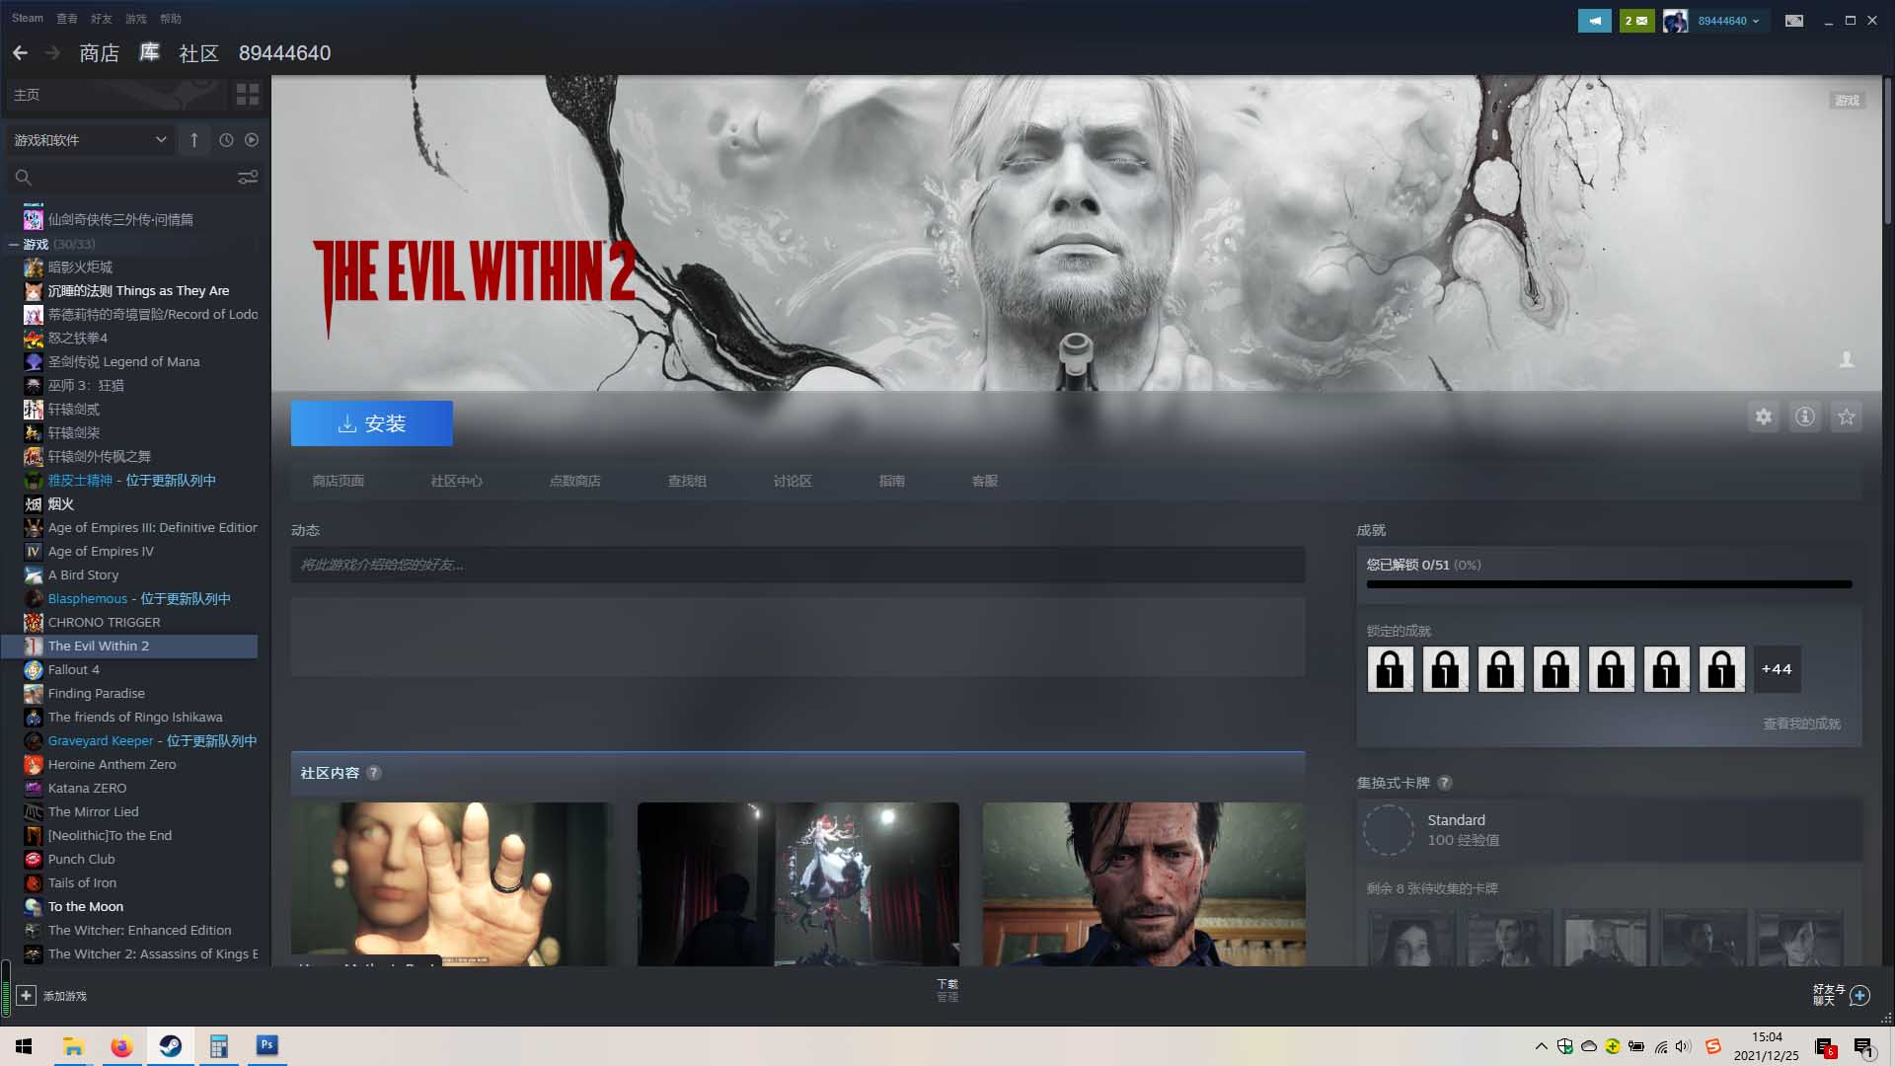Screen dimensions: 1895x1066
Task: Show hidden system tray icons chevron
Action: point(1541,1046)
